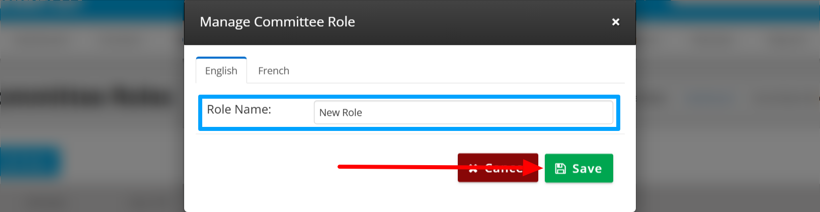Image resolution: width=820 pixels, height=212 pixels.
Task: Click the blurred Committee Roles heading at left
Action: point(86,97)
